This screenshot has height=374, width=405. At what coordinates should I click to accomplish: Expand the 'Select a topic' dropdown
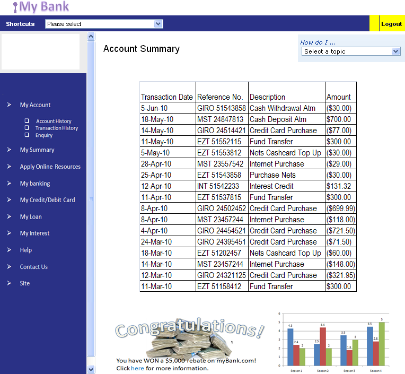pyautogui.click(x=351, y=51)
